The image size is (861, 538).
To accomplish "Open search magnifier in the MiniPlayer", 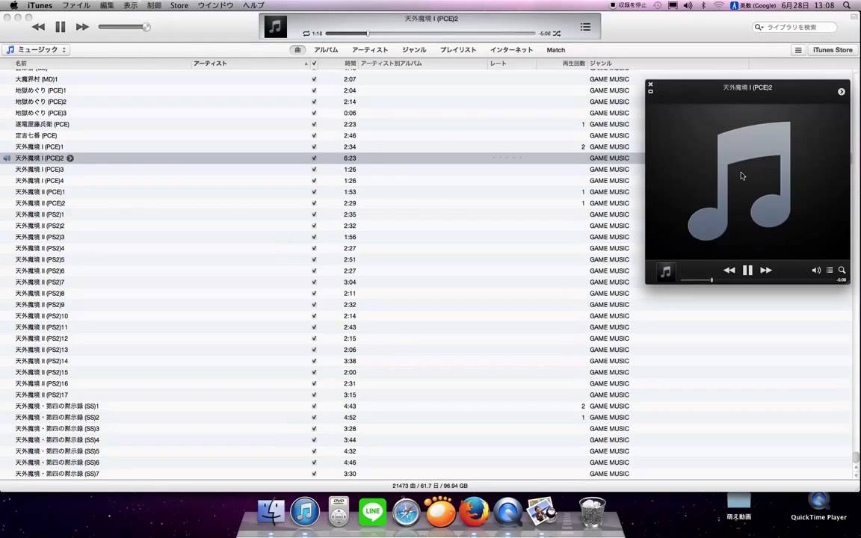I will click(x=842, y=270).
